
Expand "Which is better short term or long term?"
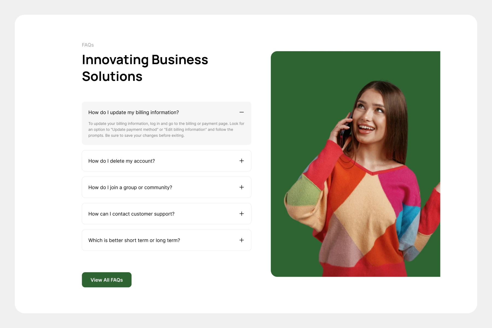[134, 240]
